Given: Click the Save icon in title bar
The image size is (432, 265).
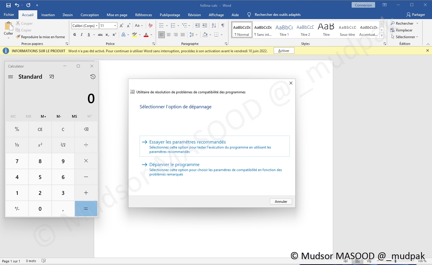Looking at the screenshot, I should pyautogui.click(x=8, y=5).
